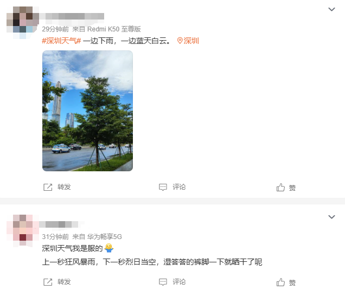The height and width of the screenshot is (290, 345).
Task: Click 来自 Redmi K50 至尊版 source label
Action: [106, 29]
